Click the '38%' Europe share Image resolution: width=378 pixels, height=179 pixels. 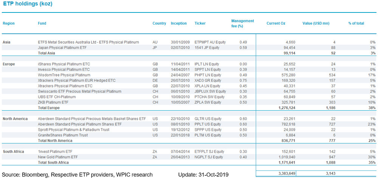372,108
